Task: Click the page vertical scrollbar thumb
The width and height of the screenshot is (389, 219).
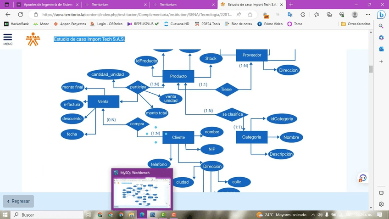Action: [x=371, y=69]
